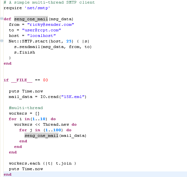Click the "localhost" host string

click(41, 36)
